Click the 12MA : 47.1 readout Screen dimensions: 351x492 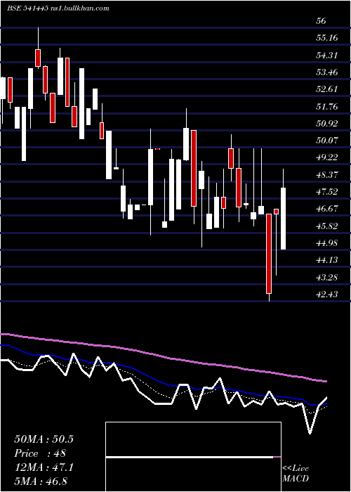(x=44, y=467)
